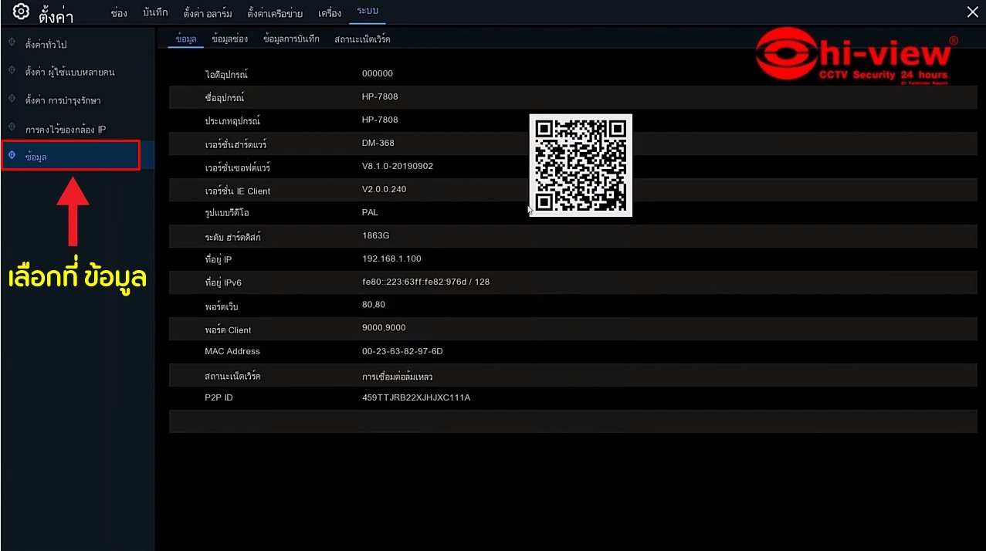Open the ตั้งค่า อลาร์ม tab

(207, 13)
